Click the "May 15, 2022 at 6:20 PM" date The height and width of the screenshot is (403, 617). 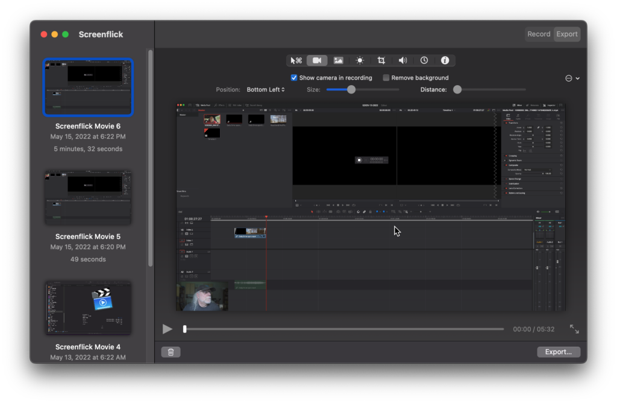click(88, 247)
